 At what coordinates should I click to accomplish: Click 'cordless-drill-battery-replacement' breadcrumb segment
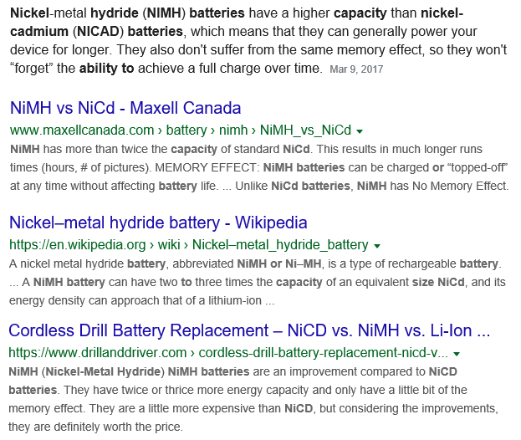(324, 353)
